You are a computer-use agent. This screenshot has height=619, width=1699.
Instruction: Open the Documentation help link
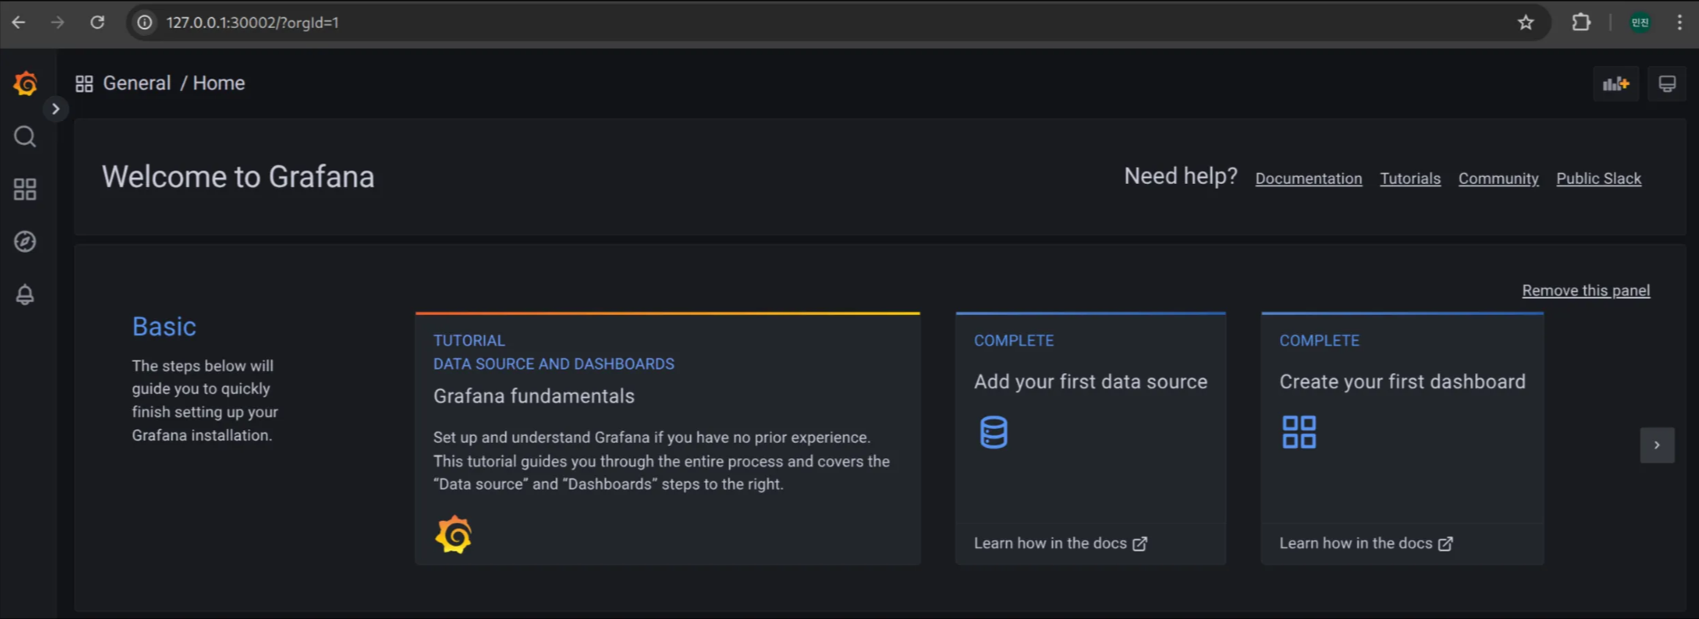tap(1309, 179)
